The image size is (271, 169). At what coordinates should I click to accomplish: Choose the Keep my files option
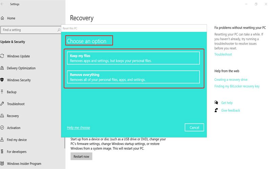point(133,58)
